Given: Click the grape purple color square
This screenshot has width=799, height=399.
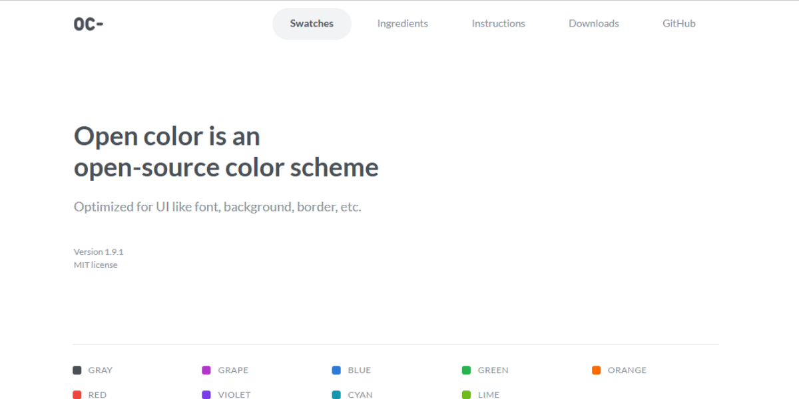Looking at the screenshot, I should [x=206, y=370].
